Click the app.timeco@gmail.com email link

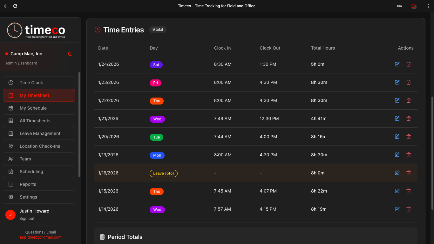pyautogui.click(x=41, y=237)
